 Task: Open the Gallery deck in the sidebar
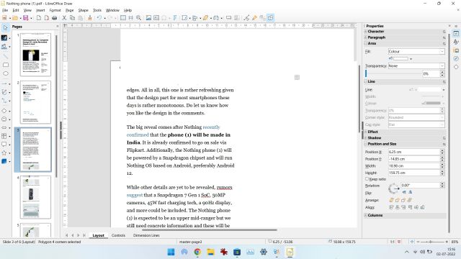[x=456, y=50]
